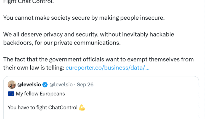
Task: Click "their own law is telling:" text
Action: coord(33,68)
